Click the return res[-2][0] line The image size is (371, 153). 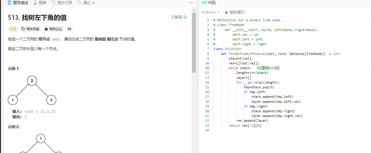click(245, 126)
